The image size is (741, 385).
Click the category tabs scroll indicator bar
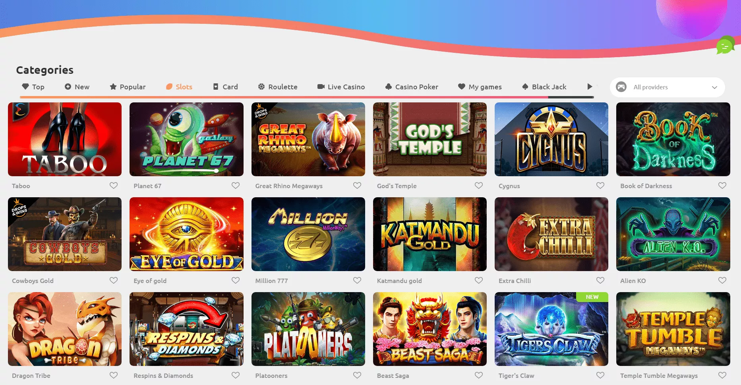coord(307,97)
